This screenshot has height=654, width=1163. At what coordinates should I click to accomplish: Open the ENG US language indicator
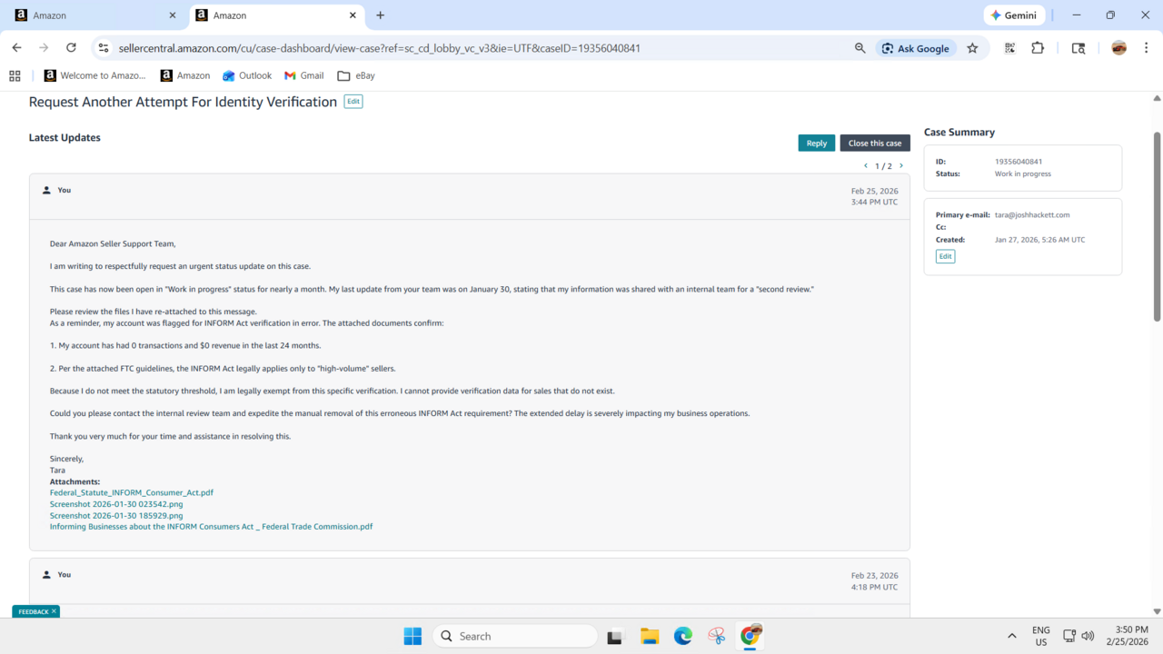(1041, 636)
